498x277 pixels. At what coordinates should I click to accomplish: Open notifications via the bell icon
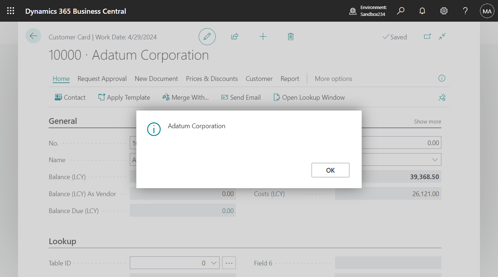tap(422, 11)
